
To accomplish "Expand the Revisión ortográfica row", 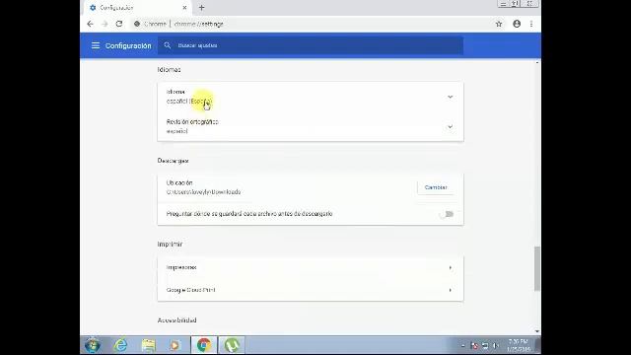I will tap(311, 126).
